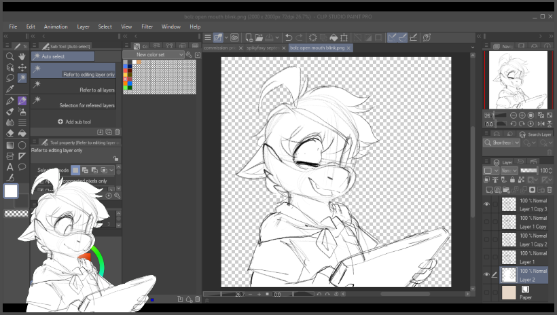The width and height of the screenshot is (557, 315).
Task: Open the palette color dropdown in Layer panel
Action: [x=491, y=171]
